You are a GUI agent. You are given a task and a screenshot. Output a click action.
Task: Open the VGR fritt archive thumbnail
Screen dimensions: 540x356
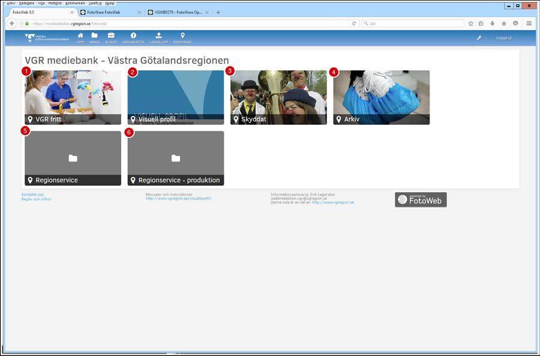click(73, 97)
